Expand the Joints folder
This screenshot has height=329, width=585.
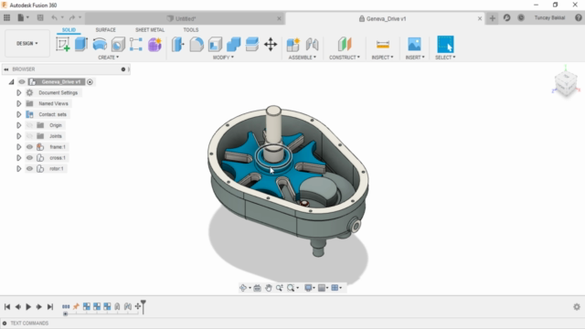click(18, 136)
